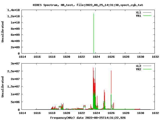The image size is (160, 120).
Task: Click the 1.2e+10 y-axis tick label
Action: pyautogui.click(x=13, y=16)
